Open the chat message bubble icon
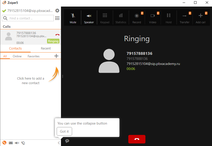Image resolution: width=212 pixels, height=146 pixels. click(67, 141)
